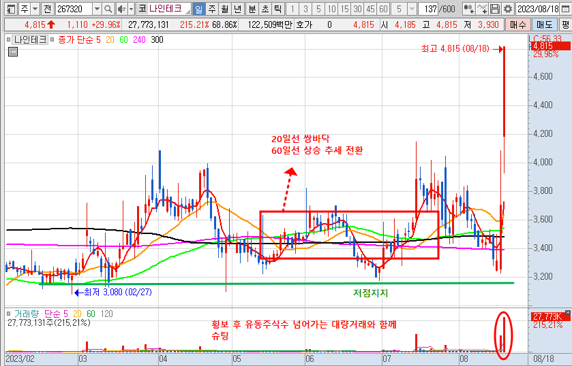The width and height of the screenshot is (572, 366).
Task: Click the magenta 240 moving average legend
Action: 139,39
